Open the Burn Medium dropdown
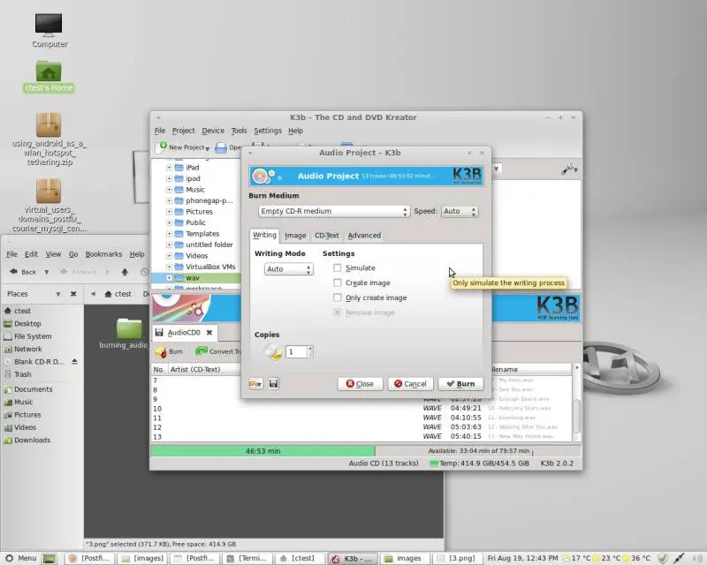The height and width of the screenshot is (565, 707). pyautogui.click(x=334, y=211)
